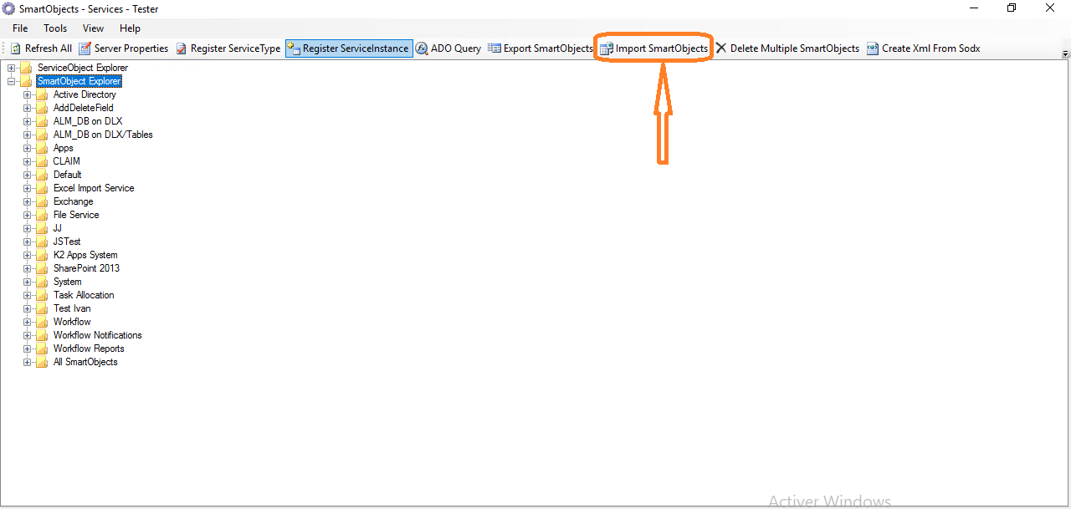This screenshot has width=1071, height=509.
Task: Click the Register ServiceType icon
Action: click(x=181, y=48)
